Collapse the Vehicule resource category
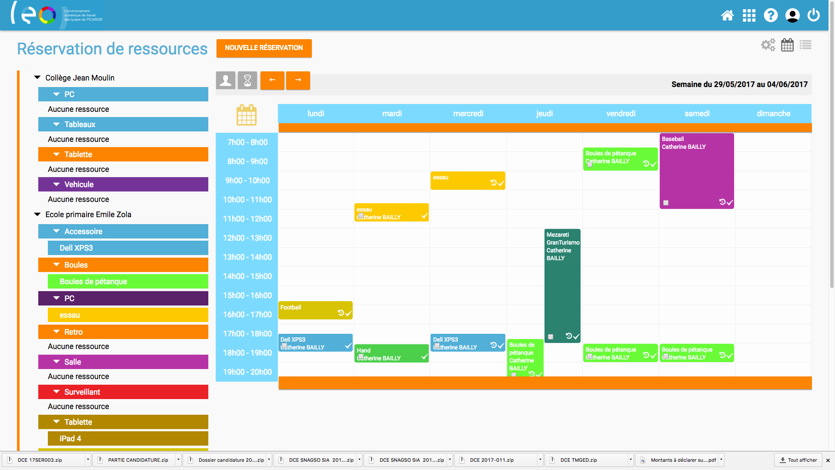The image size is (835, 470). click(x=57, y=185)
